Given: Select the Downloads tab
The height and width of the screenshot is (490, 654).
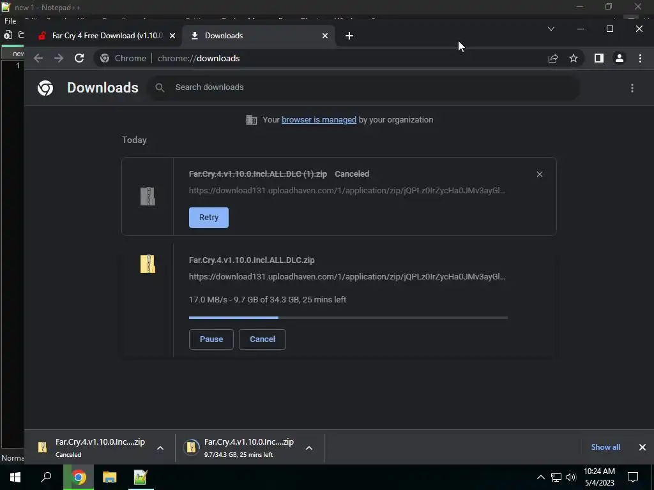Looking at the screenshot, I should point(259,36).
